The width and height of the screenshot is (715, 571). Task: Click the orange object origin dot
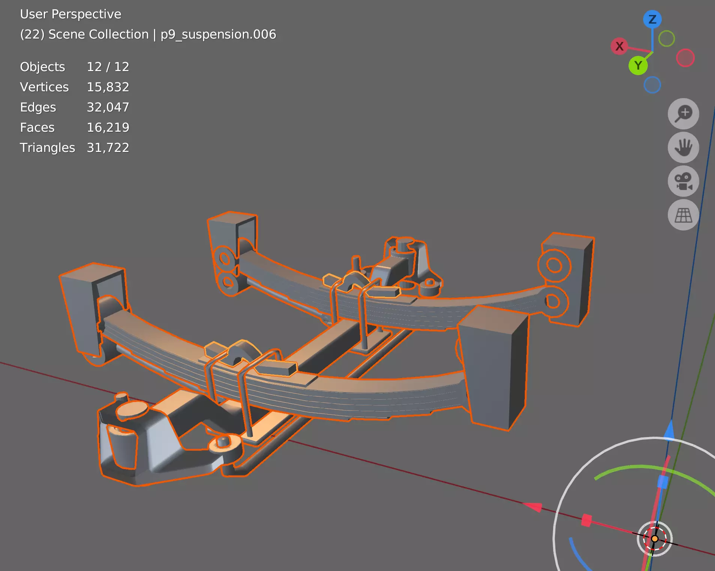click(655, 539)
